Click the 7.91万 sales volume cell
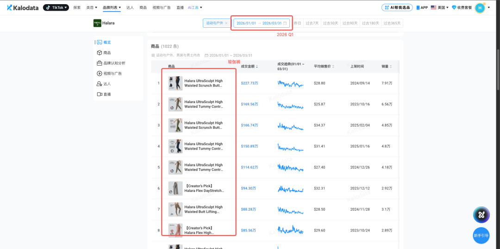Viewport: 500px width, 249px height. coord(387,83)
